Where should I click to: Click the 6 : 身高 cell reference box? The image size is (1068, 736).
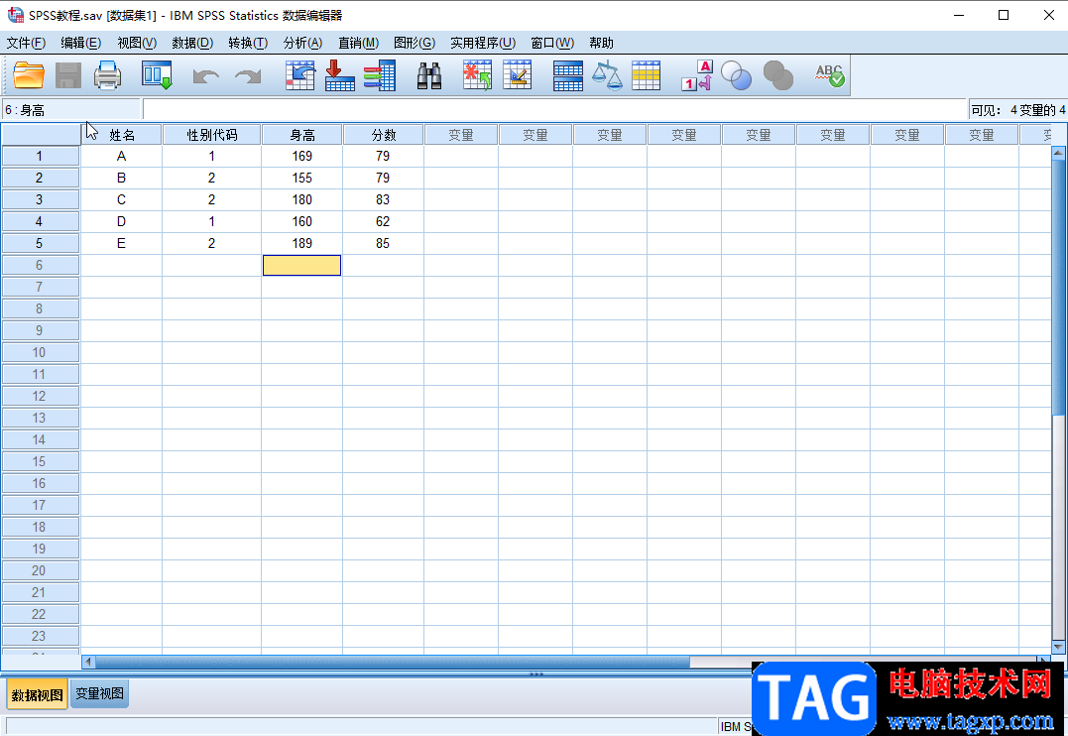point(70,110)
